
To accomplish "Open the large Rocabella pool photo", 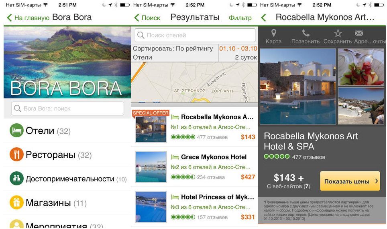I will tap(298, 86).
